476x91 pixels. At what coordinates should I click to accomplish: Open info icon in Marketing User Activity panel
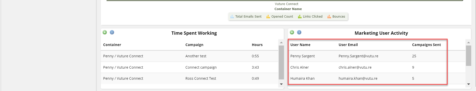(299, 32)
